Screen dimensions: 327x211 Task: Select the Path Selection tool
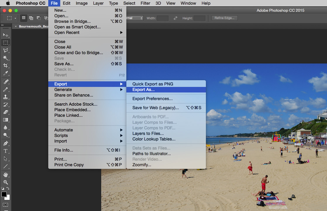tap(6, 159)
